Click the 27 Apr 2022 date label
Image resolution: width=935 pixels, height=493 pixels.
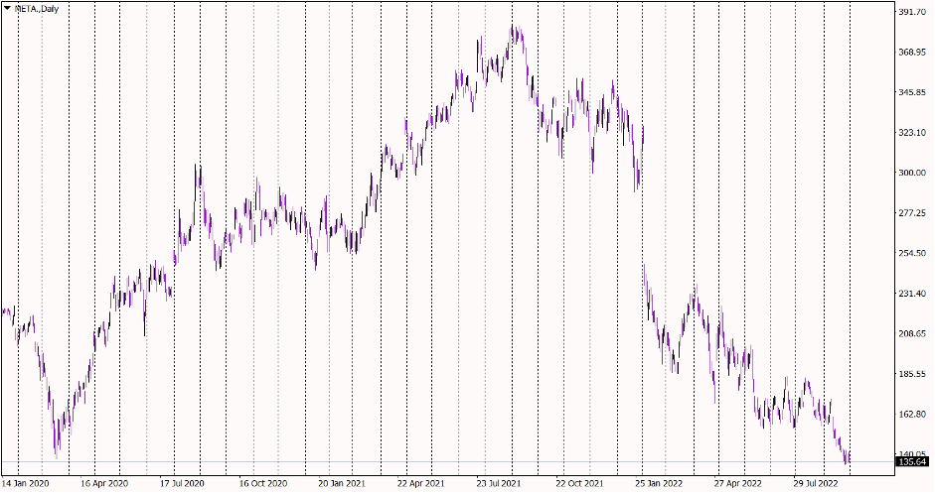pos(737,483)
